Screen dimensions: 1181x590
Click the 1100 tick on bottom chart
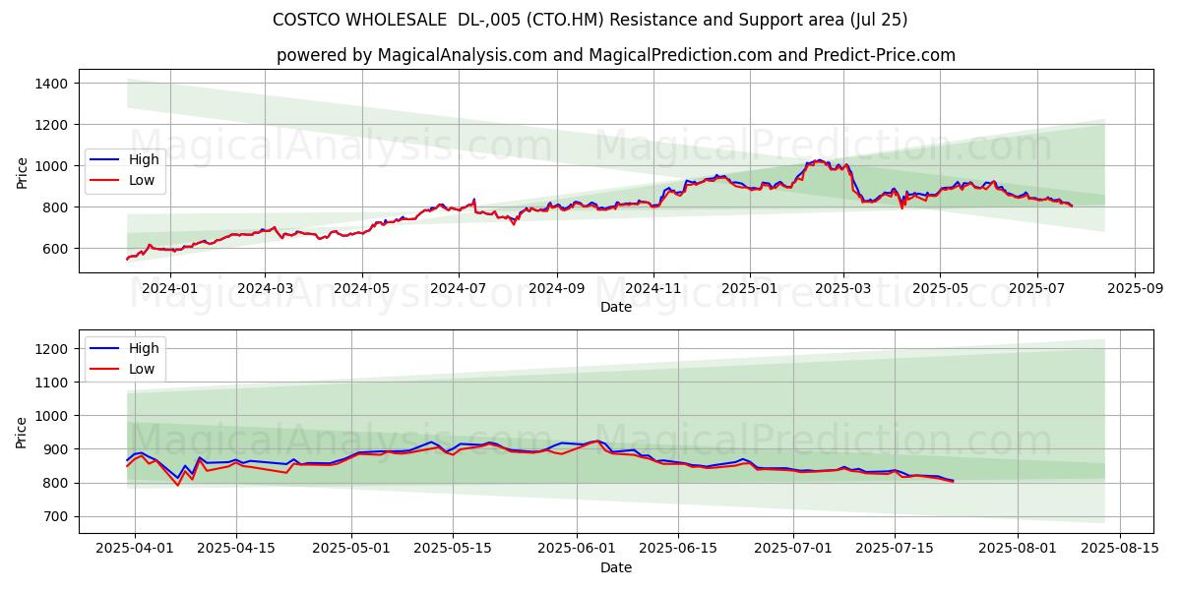pyautogui.click(x=51, y=383)
